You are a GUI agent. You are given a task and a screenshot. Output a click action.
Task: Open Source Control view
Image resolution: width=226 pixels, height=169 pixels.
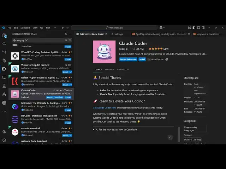coord(4,52)
